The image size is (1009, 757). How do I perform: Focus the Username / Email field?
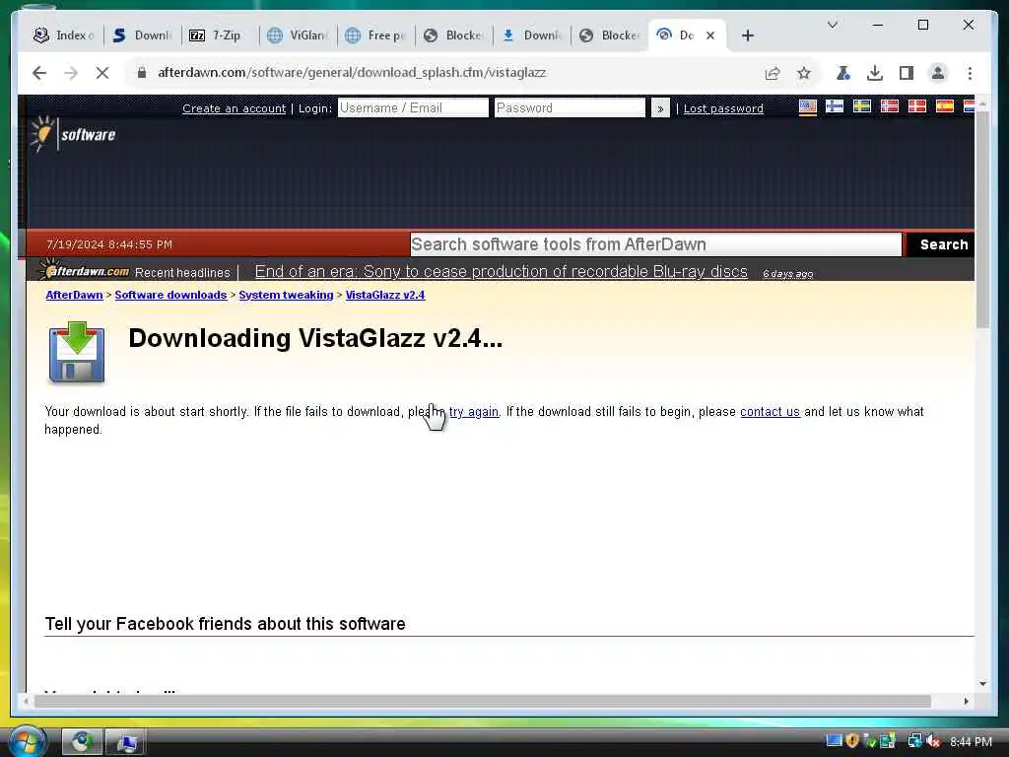coord(413,107)
